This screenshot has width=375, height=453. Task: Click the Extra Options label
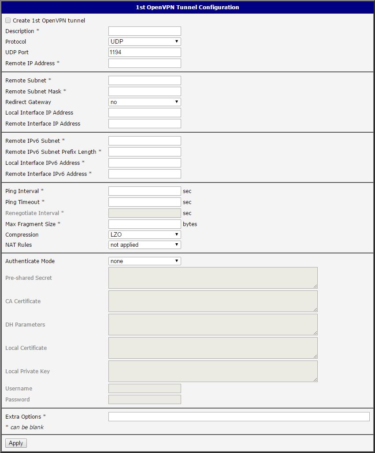tap(23, 416)
